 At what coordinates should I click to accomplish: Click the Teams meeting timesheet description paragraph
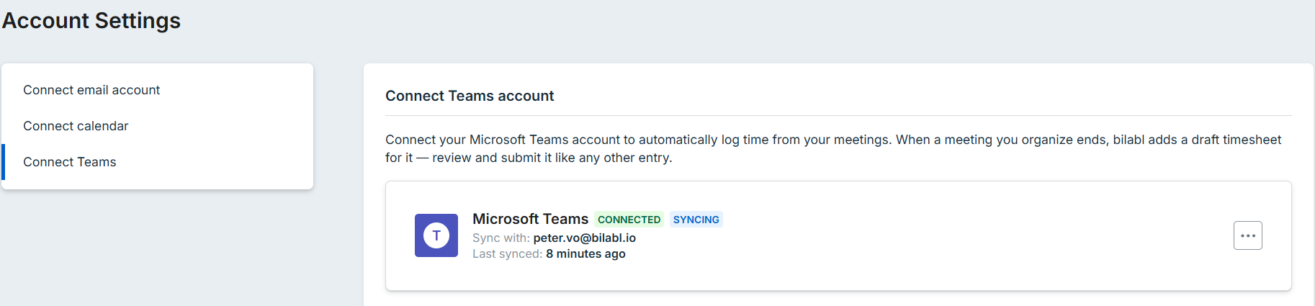tap(833, 148)
